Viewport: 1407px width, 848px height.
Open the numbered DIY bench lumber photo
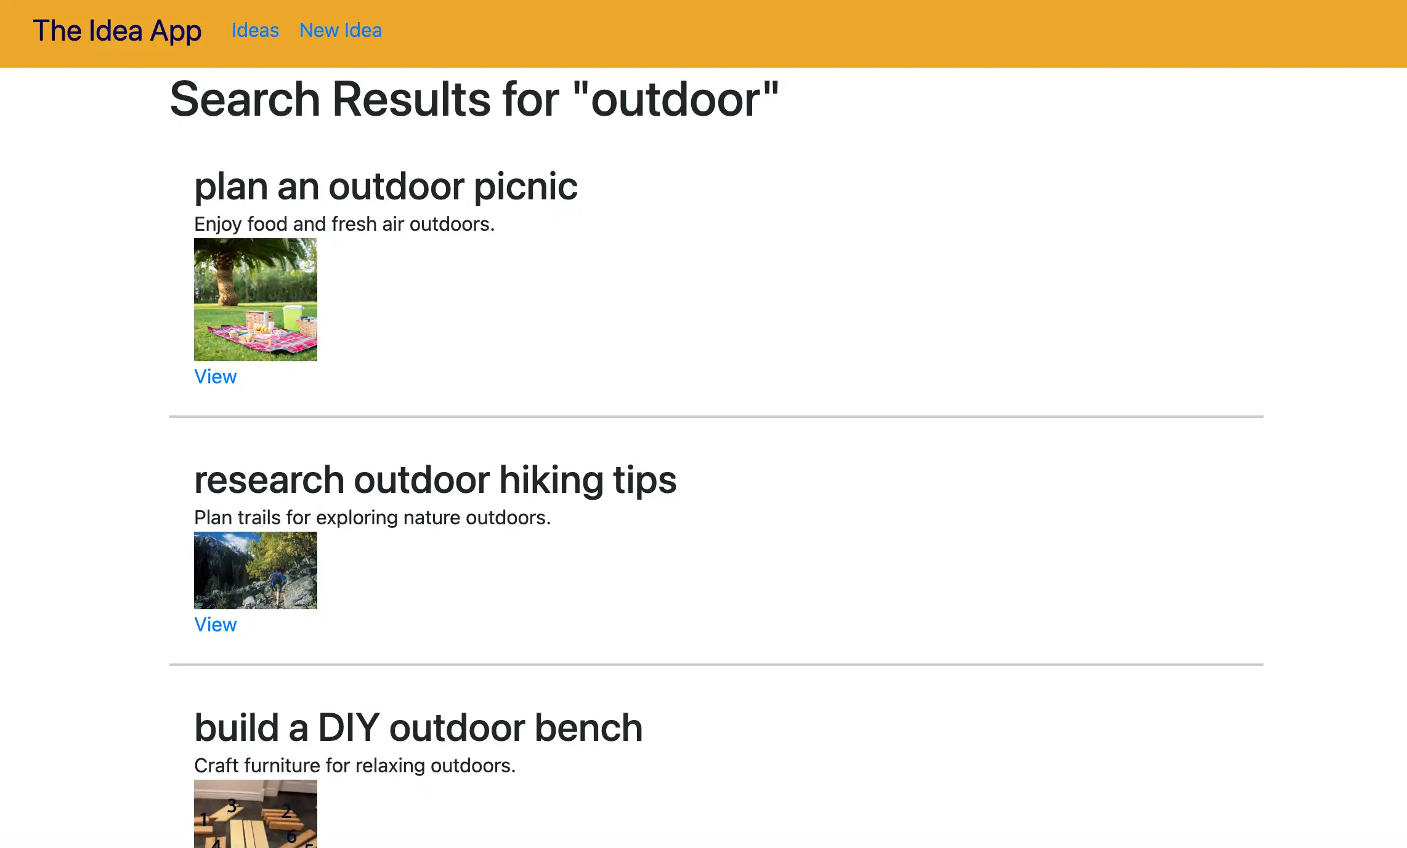tap(256, 818)
